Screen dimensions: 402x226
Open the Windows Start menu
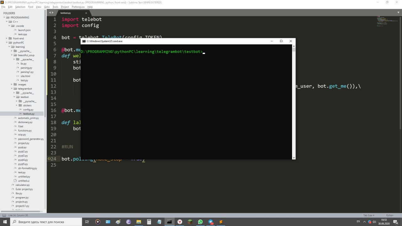click(x=5, y=222)
